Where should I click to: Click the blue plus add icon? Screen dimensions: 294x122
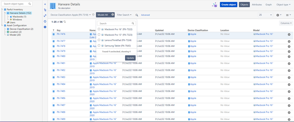pyautogui.click(x=45, y=27)
